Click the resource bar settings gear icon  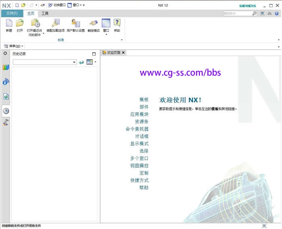(x=5, y=53)
